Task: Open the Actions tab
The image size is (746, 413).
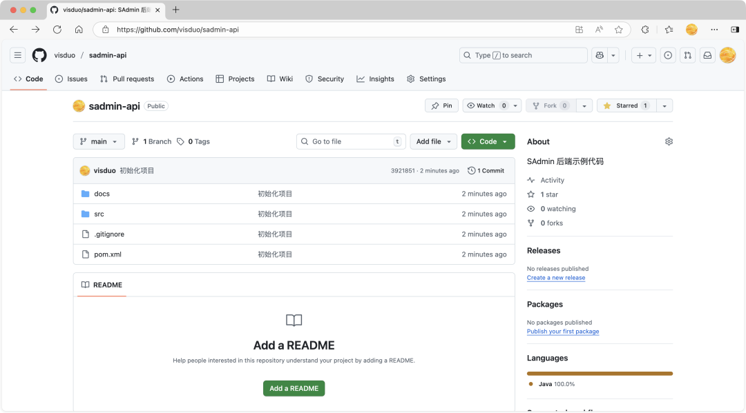Action: 185,79
